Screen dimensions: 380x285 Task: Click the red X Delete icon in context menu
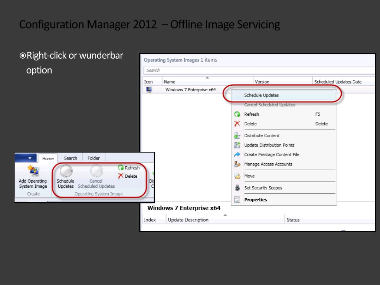(x=237, y=124)
